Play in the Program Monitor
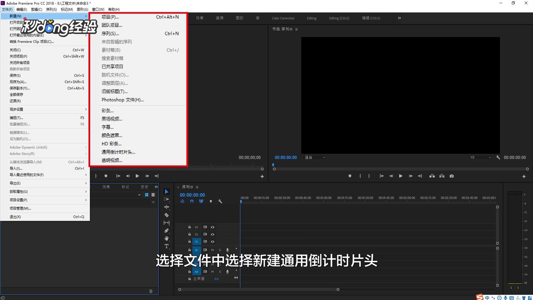The image size is (533, 300). click(401, 176)
